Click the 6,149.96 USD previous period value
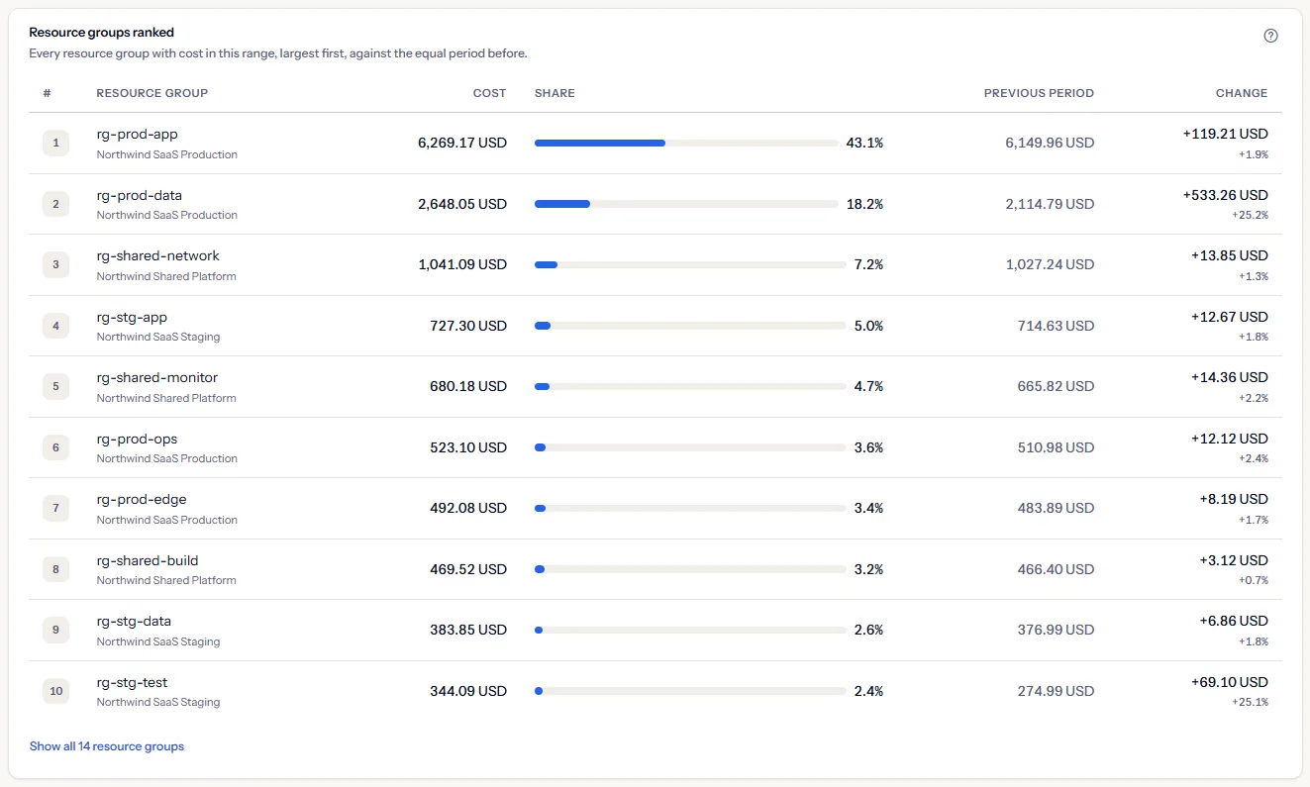The height and width of the screenshot is (787, 1310). [x=1050, y=143]
